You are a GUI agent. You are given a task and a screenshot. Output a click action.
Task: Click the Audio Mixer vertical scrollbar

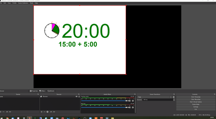(x=136, y=104)
